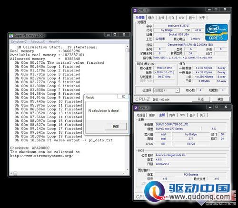238x208 pixels.
Task: Click the 6 MBytes level 3 cache value
Action: [x=204, y=81]
